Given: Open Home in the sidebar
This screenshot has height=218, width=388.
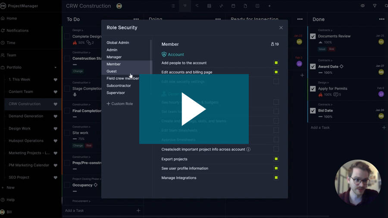Looking at the screenshot, I should 12,18.
